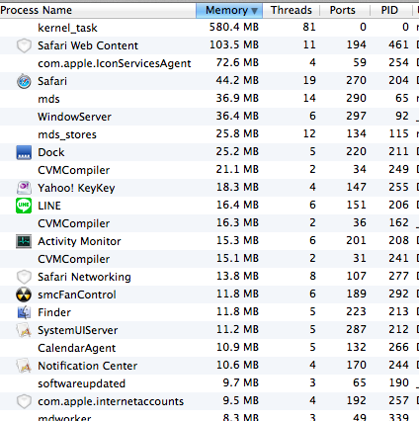This screenshot has width=419, height=421.
Task: Click the 72.6 MB memory value
Action: coord(237,62)
